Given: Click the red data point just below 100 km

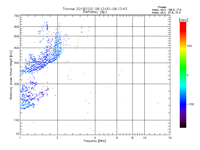Looking at the screenshot, I should pyautogui.click(x=33, y=122).
